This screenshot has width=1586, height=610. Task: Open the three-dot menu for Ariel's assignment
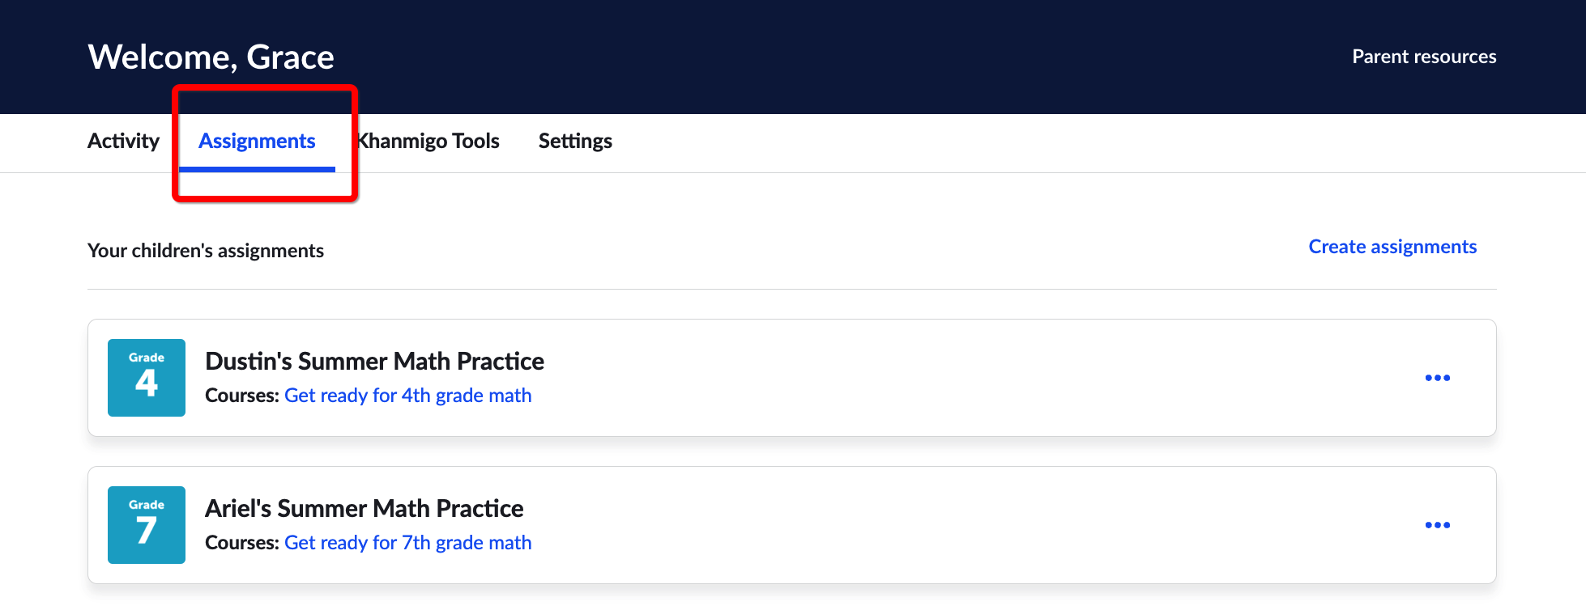(1438, 525)
